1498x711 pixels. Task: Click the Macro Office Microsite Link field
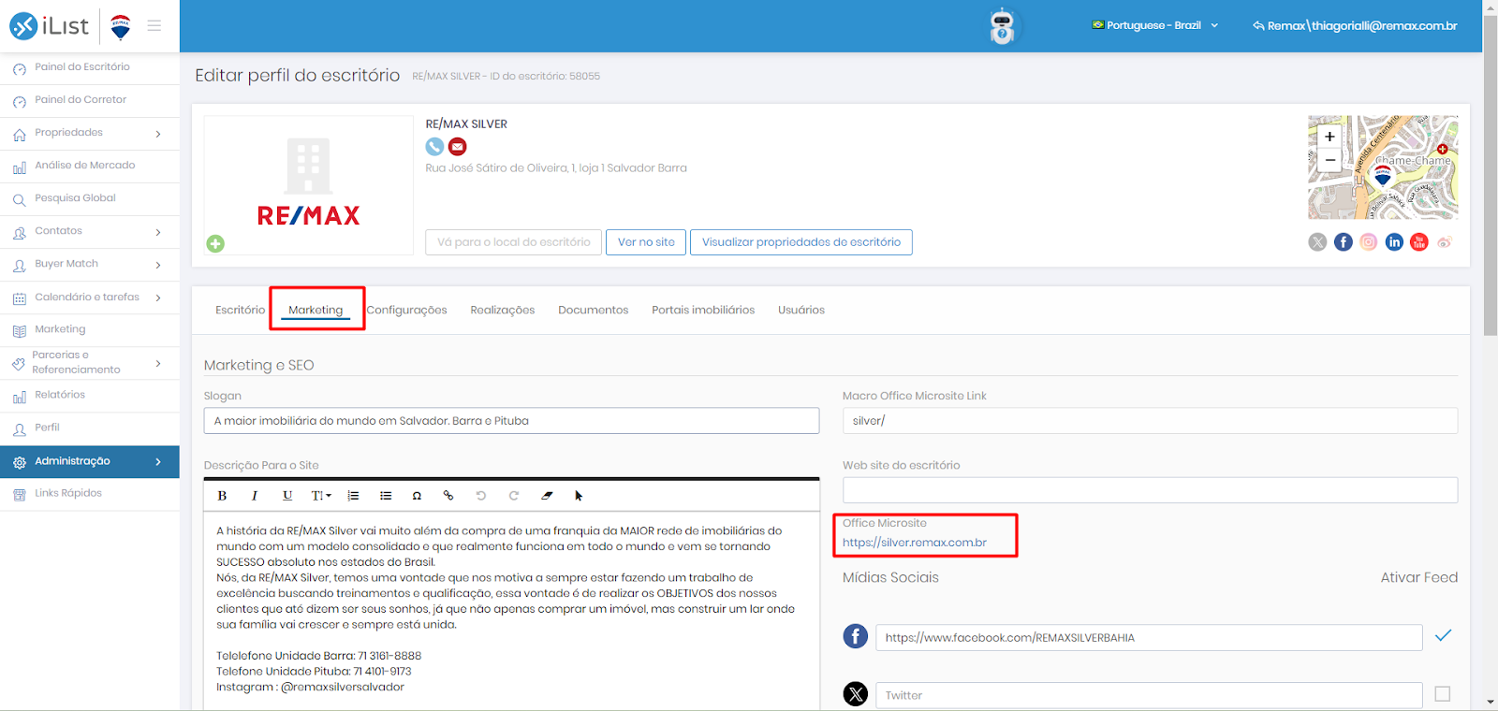[x=1150, y=421]
